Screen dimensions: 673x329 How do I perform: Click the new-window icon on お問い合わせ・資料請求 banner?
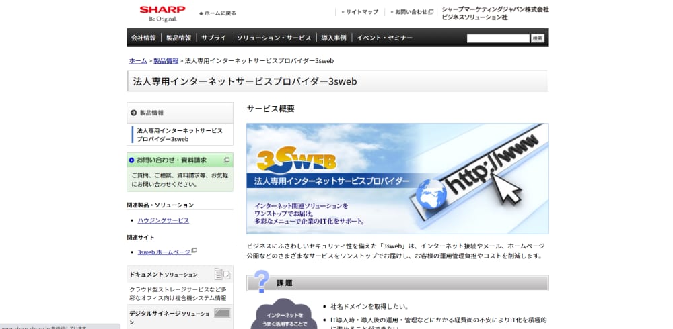click(x=227, y=160)
